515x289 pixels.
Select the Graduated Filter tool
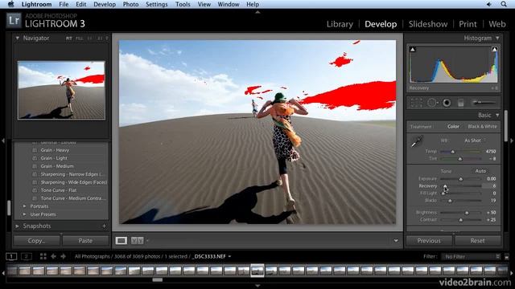click(x=461, y=103)
